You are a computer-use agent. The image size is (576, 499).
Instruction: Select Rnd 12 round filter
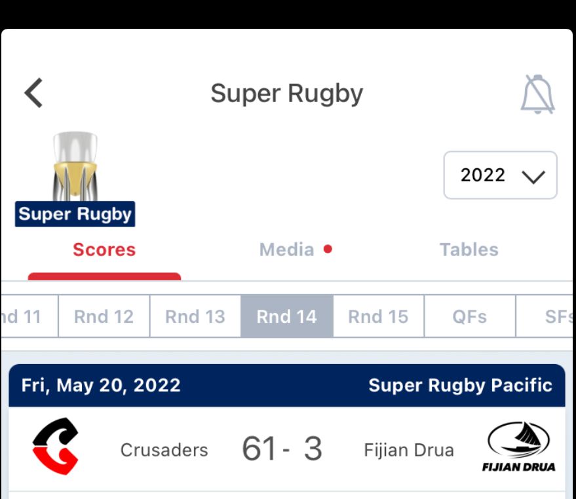click(104, 316)
